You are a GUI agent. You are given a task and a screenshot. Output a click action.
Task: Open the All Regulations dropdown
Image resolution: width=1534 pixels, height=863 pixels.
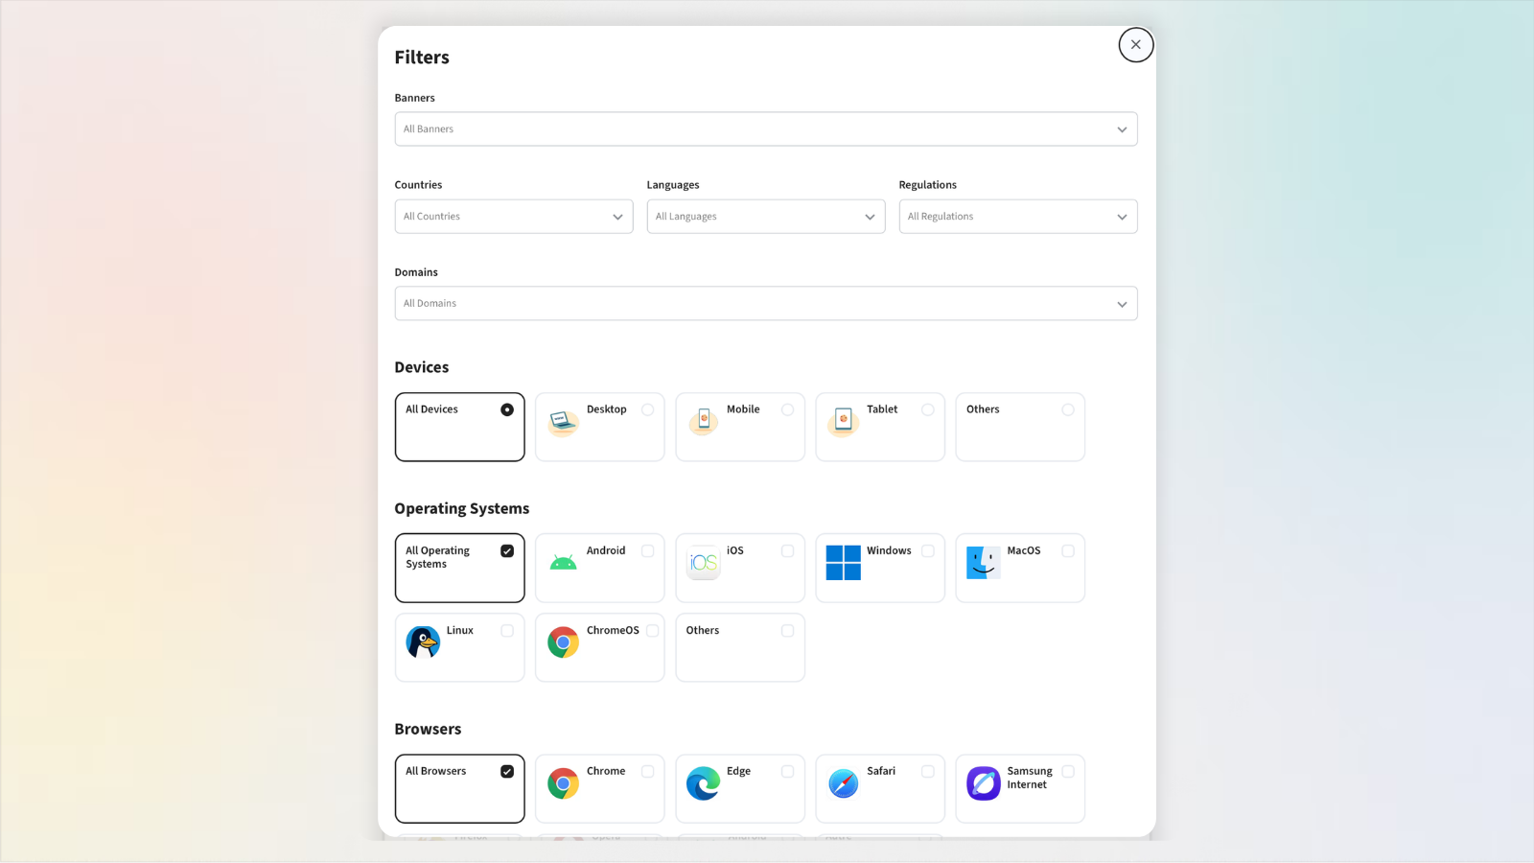(x=1018, y=217)
